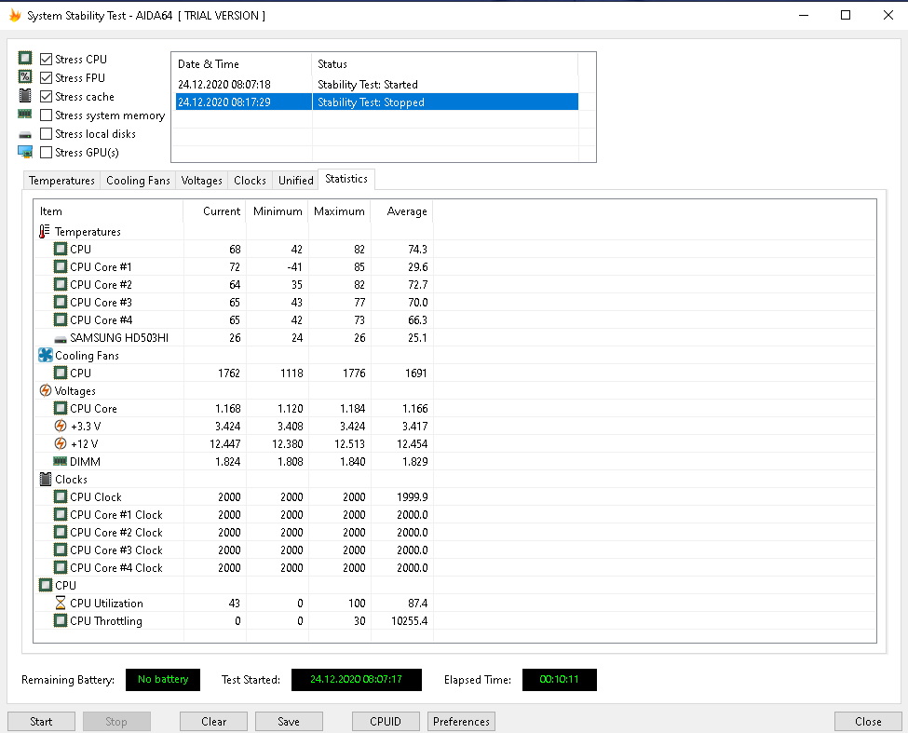Click the green square icon beside CPU group
908x733 pixels.
46,585
